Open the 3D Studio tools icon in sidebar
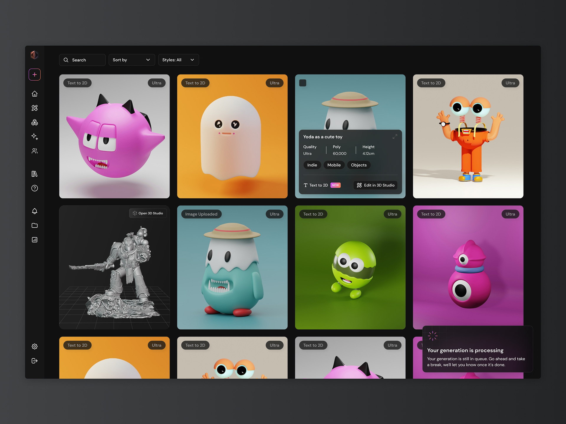Image resolution: width=566 pixels, height=424 pixels. click(34, 108)
